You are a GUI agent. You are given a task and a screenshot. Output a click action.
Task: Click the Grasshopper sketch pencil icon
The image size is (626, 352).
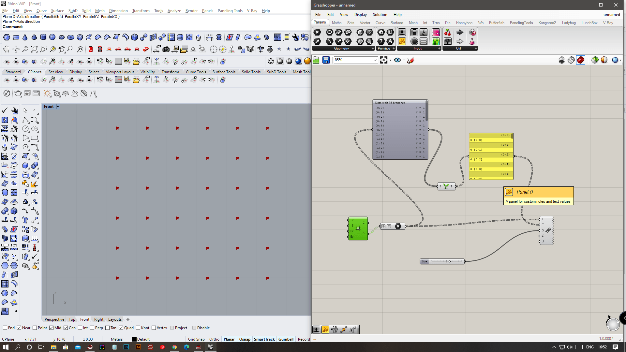(x=411, y=60)
